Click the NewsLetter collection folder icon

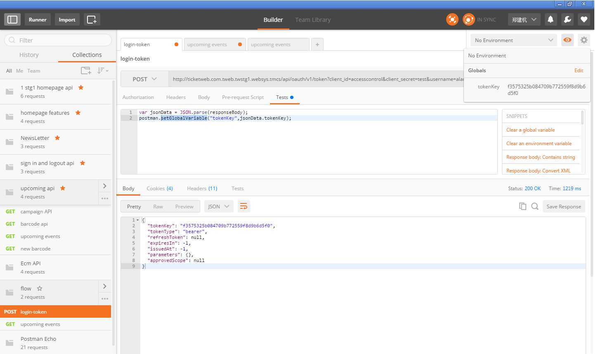pyautogui.click(x=9, y=142)
